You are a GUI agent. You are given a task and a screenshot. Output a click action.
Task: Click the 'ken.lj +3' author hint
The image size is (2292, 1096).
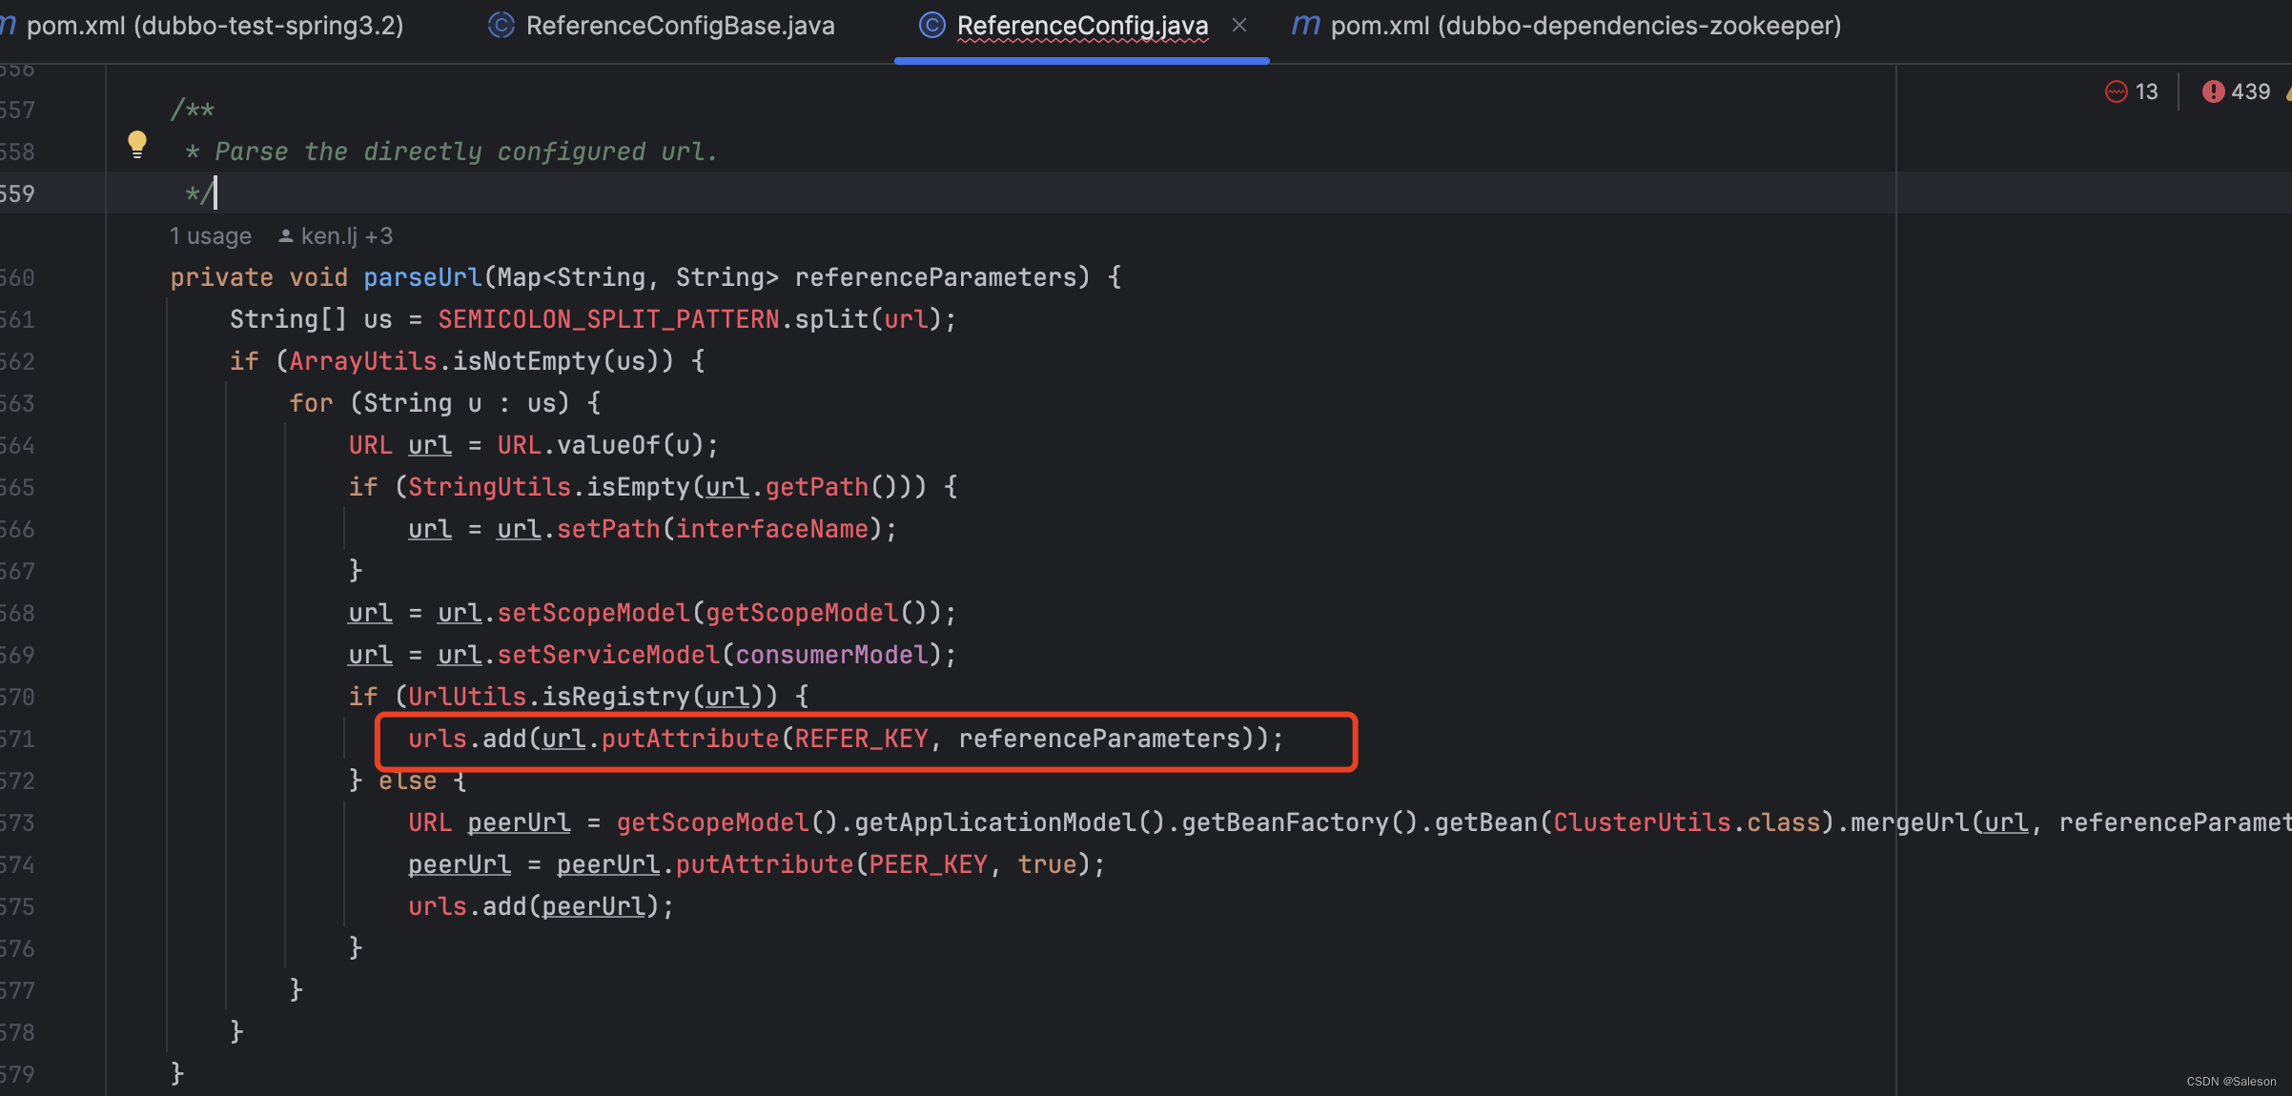(x=336, y=236)
